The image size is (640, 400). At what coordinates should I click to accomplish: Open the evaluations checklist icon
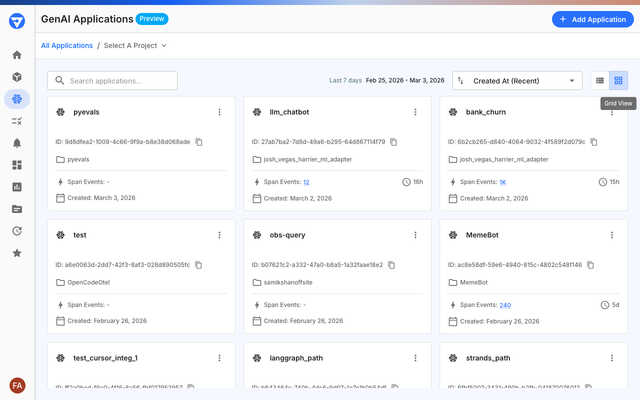tap(16, 121)
